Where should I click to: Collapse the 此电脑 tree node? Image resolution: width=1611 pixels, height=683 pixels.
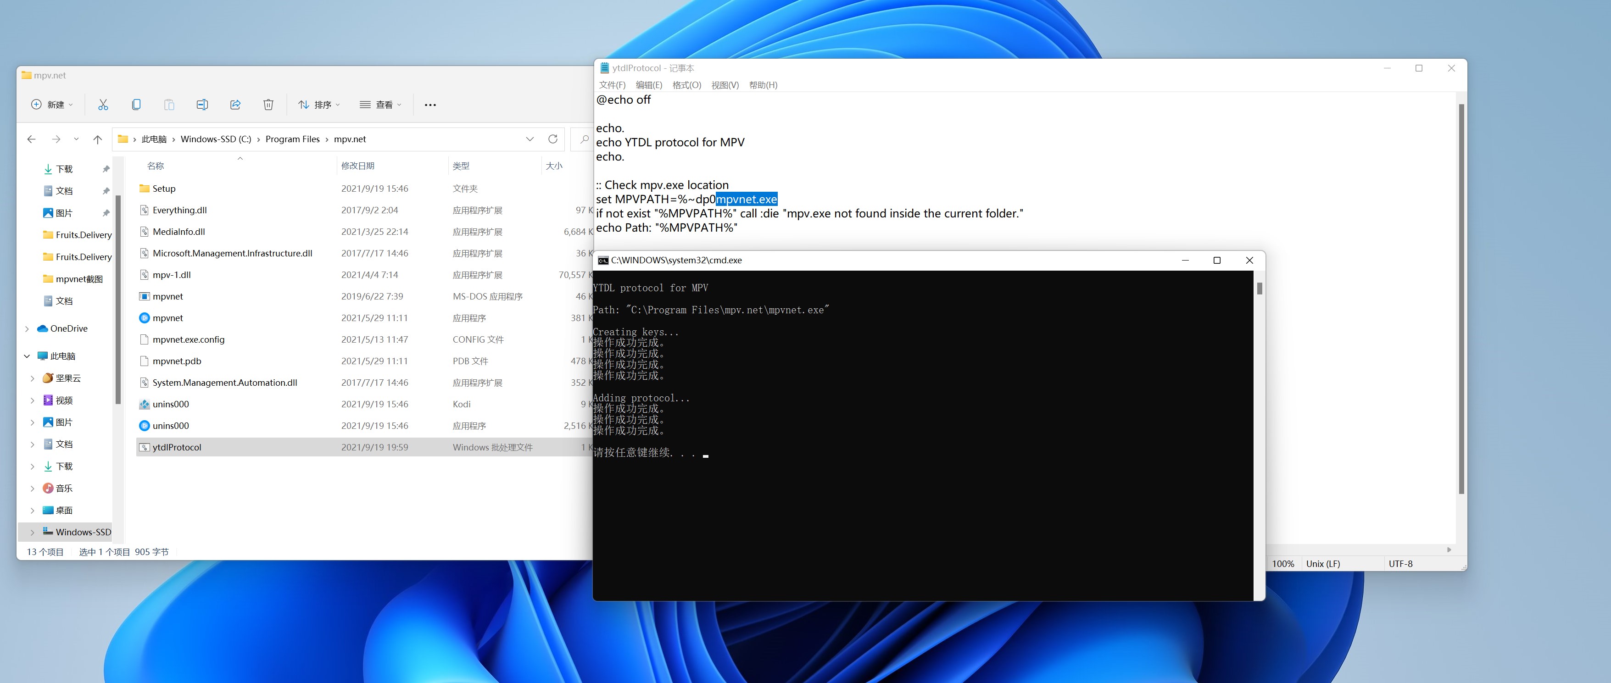coord(27,356)
